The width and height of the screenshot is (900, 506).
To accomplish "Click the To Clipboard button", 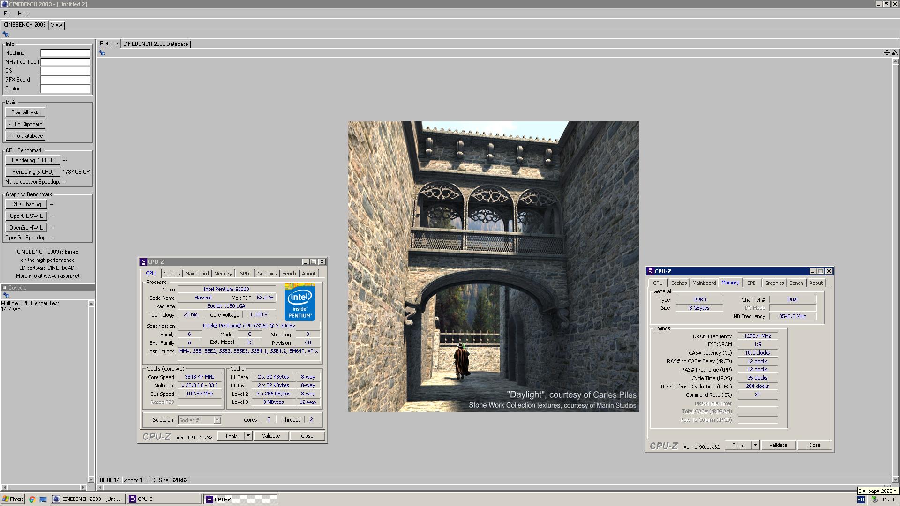I will [25, 124].
